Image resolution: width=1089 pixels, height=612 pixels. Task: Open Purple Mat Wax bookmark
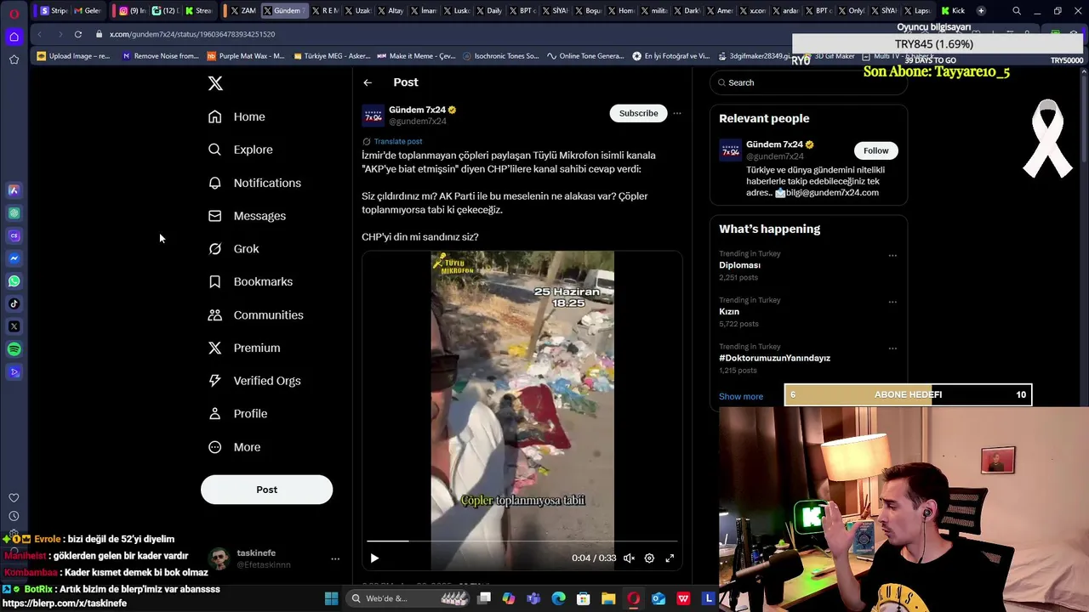click(246, 56)
